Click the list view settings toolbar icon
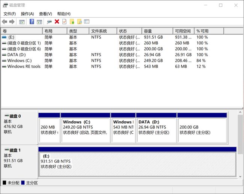Screen dimensions: 244x194 [x=87, y=21]
